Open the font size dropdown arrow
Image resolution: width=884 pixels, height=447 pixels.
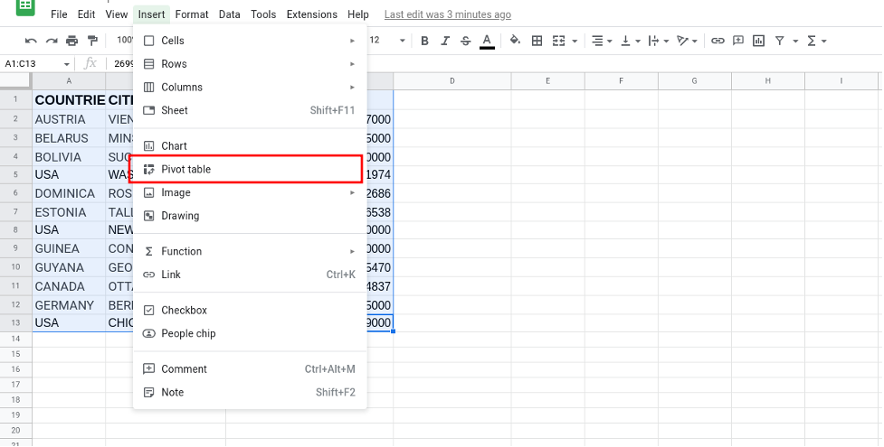click(x=402, y=41)
